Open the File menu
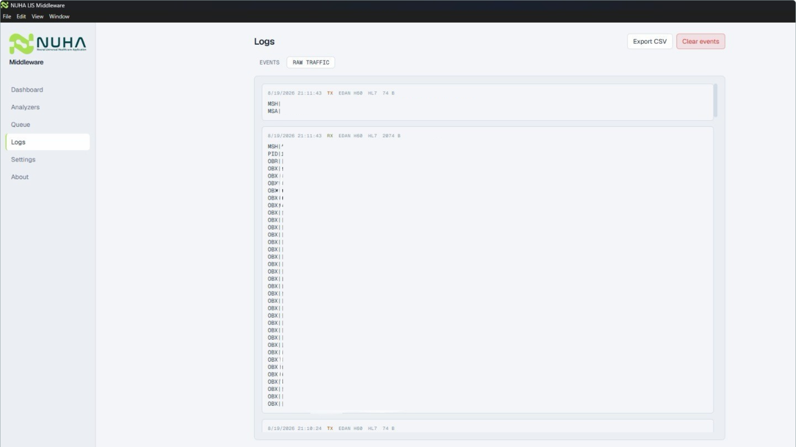796x447 pixels. [7, 16]
